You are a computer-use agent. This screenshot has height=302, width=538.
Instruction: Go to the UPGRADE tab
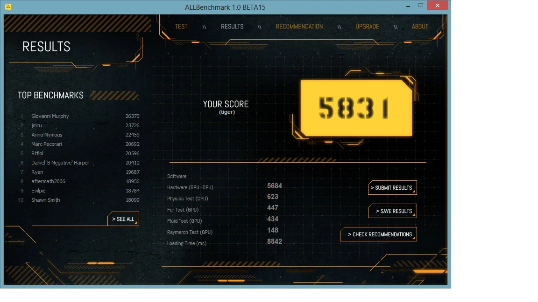tap(367, 27)
